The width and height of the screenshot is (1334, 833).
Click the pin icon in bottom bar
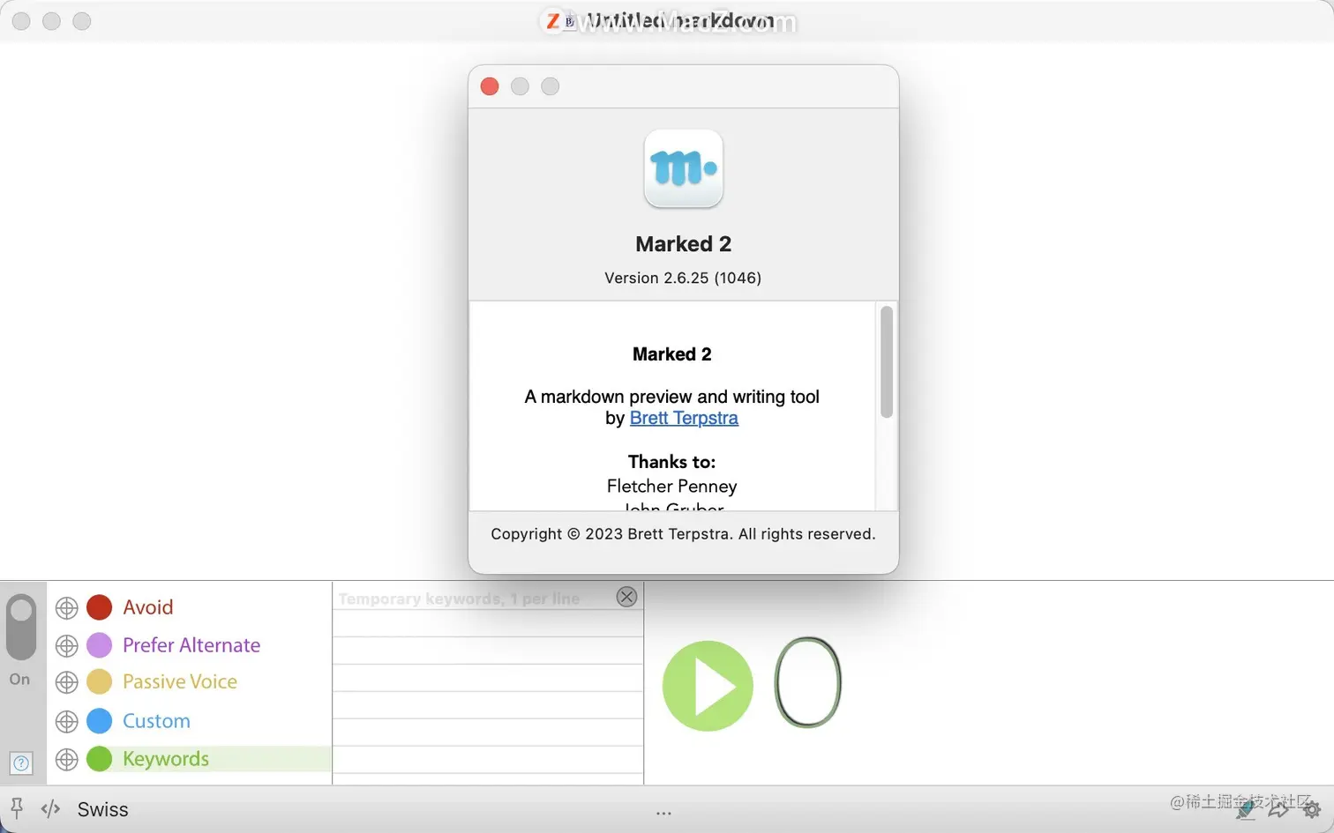click(17, 808)
